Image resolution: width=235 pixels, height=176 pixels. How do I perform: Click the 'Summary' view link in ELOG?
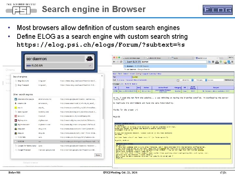(120, 80)
